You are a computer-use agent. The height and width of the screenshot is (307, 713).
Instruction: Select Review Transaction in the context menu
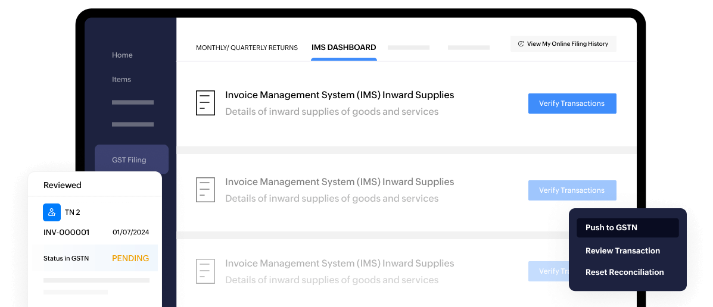[622, 251]
